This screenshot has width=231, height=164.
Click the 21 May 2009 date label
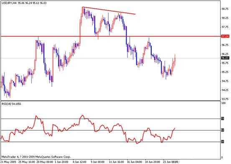click(9, 162)
